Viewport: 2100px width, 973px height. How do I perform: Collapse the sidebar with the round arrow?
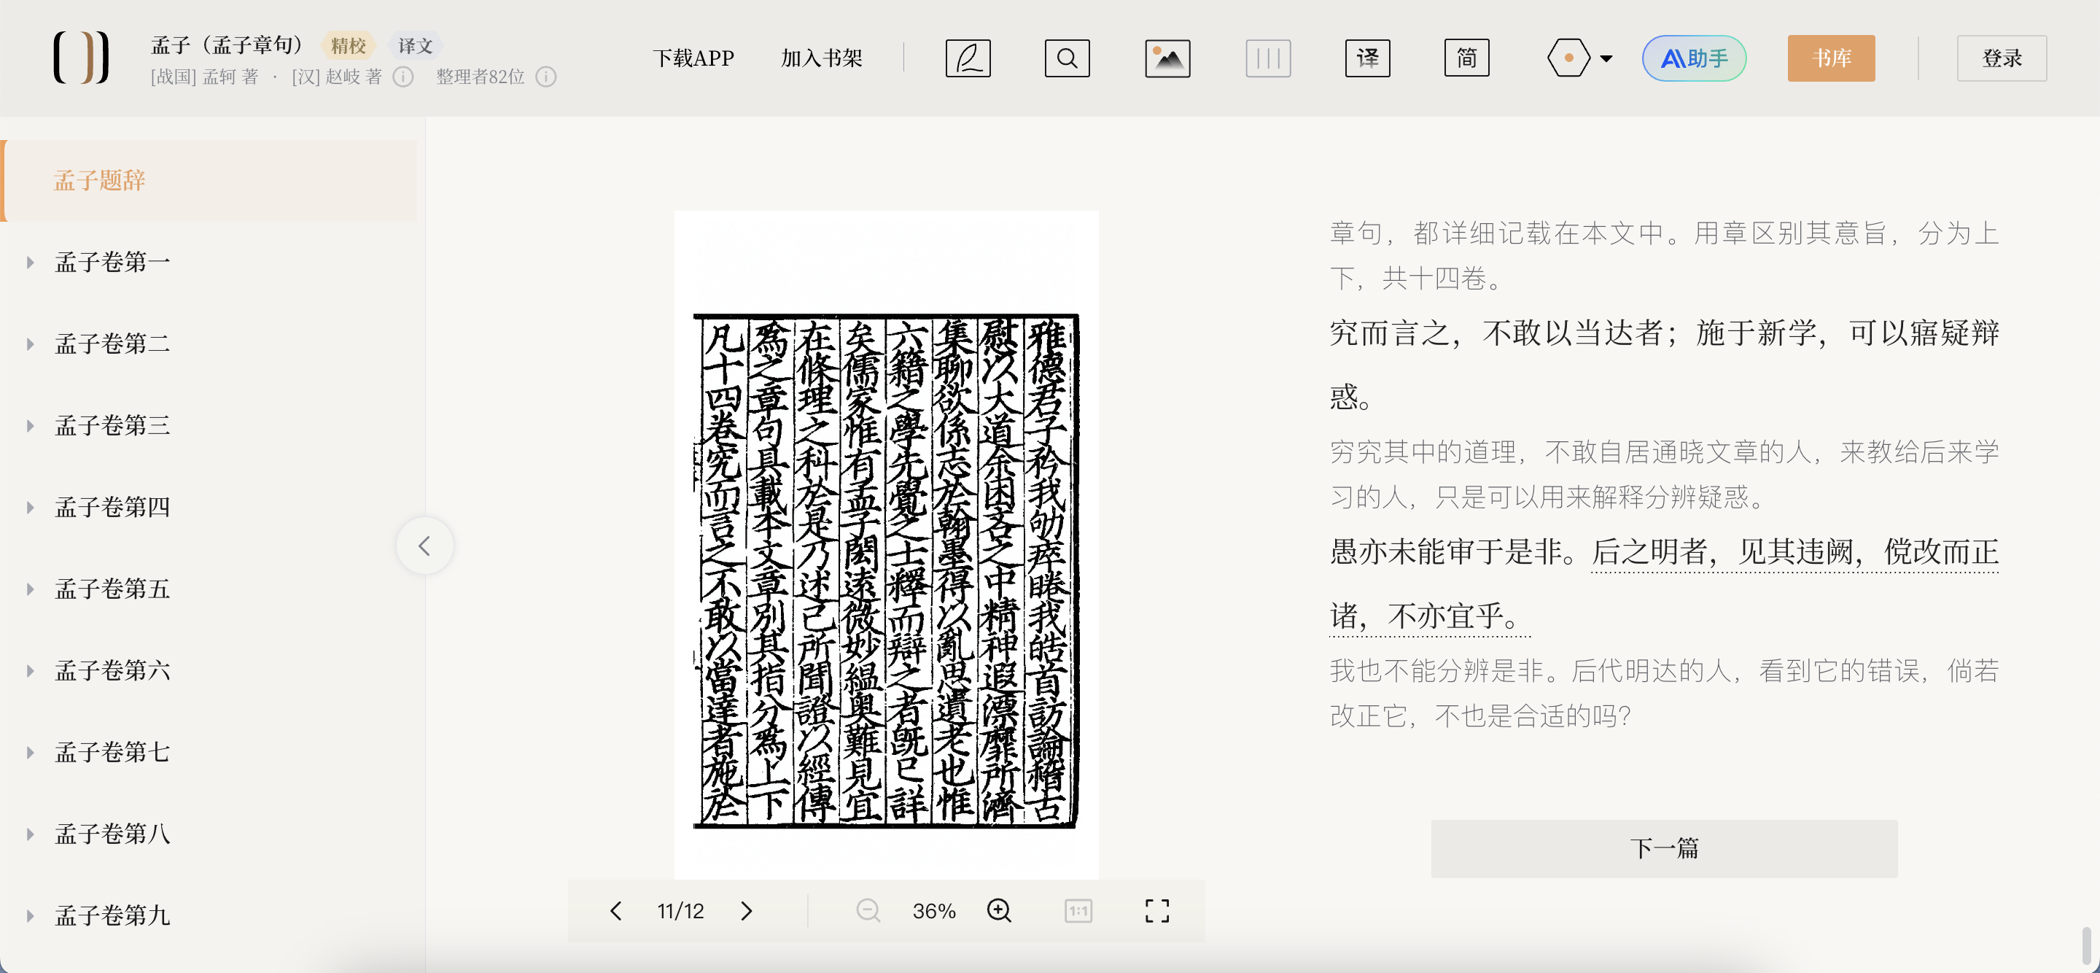pos(424,546)
